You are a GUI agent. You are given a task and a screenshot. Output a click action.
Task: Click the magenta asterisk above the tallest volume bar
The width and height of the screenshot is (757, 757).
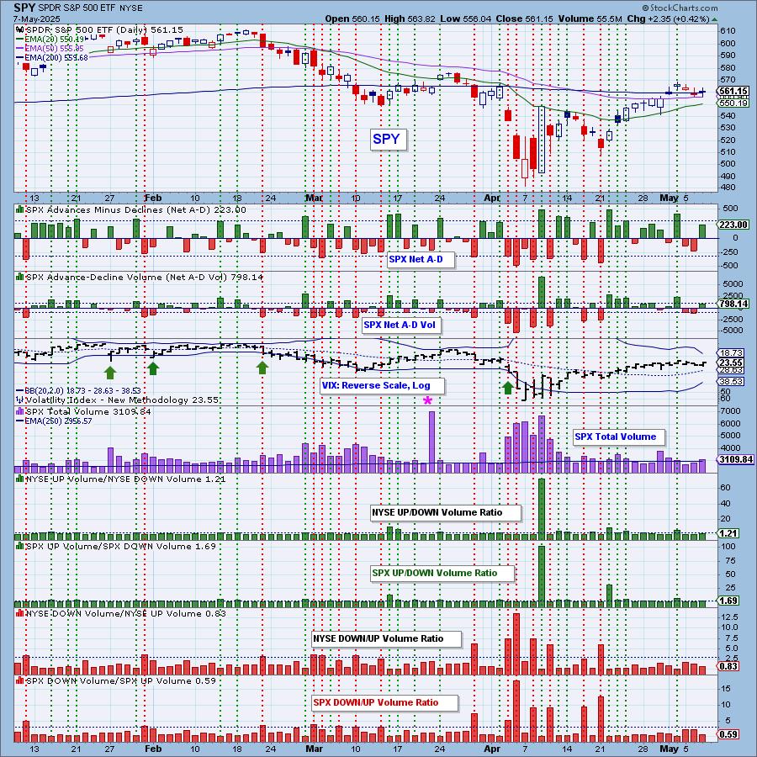click(x=428, y=400)
